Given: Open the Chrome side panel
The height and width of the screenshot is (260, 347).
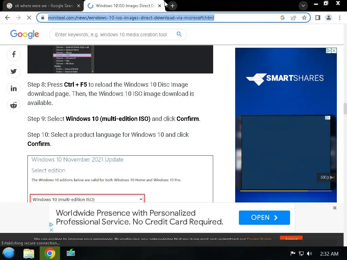Looking at the screenshot, I should coord(318,18).
